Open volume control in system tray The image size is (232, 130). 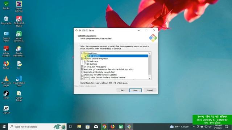click(x=210, y=127)
